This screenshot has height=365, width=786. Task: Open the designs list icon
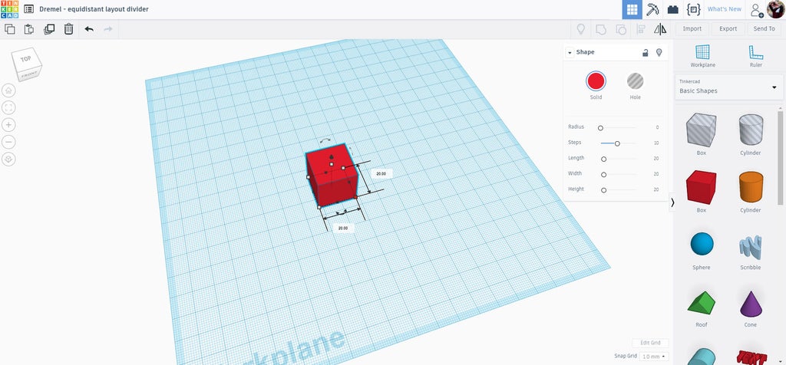(29, 9)
